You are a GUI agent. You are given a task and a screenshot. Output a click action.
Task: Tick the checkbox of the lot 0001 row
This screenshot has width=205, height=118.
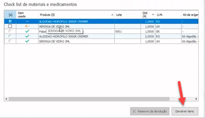(x=10, y=31)
